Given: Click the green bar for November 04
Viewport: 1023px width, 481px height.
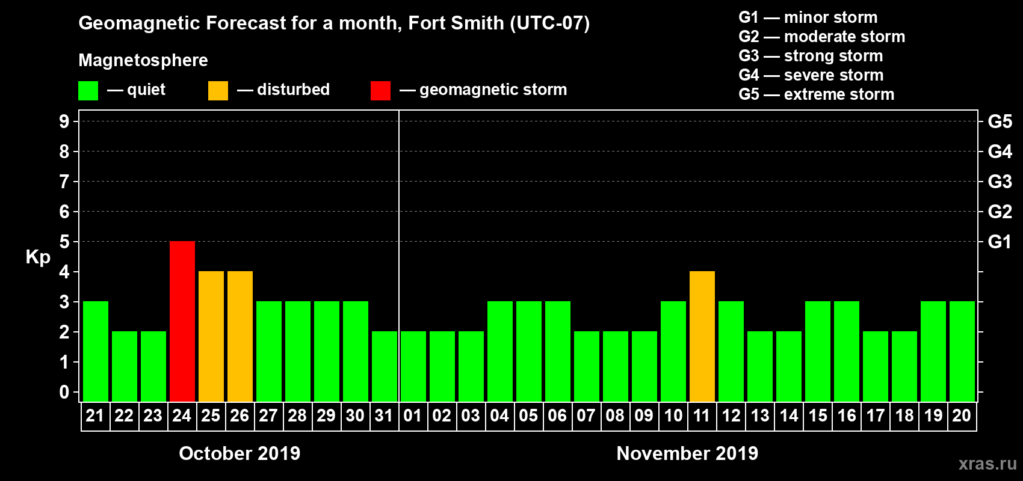Looking at the screenshot, I should coord(500,352).
